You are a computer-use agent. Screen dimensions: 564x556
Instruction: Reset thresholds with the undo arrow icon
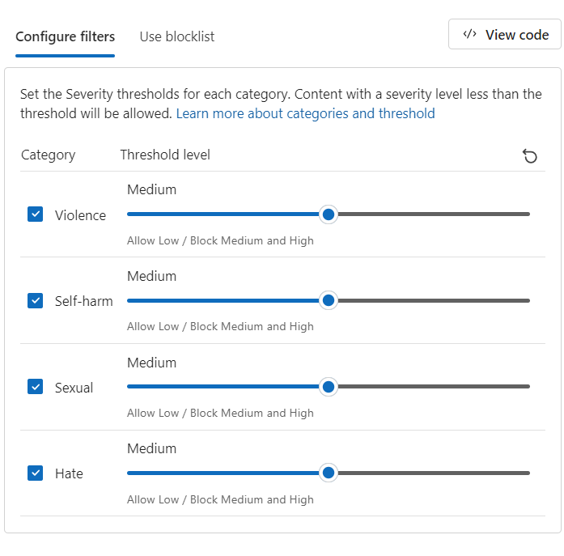pyautogui.click(x=530, y=156)
